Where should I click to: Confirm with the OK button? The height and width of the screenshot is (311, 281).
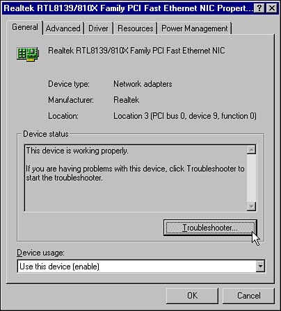[x=192, y=296]
